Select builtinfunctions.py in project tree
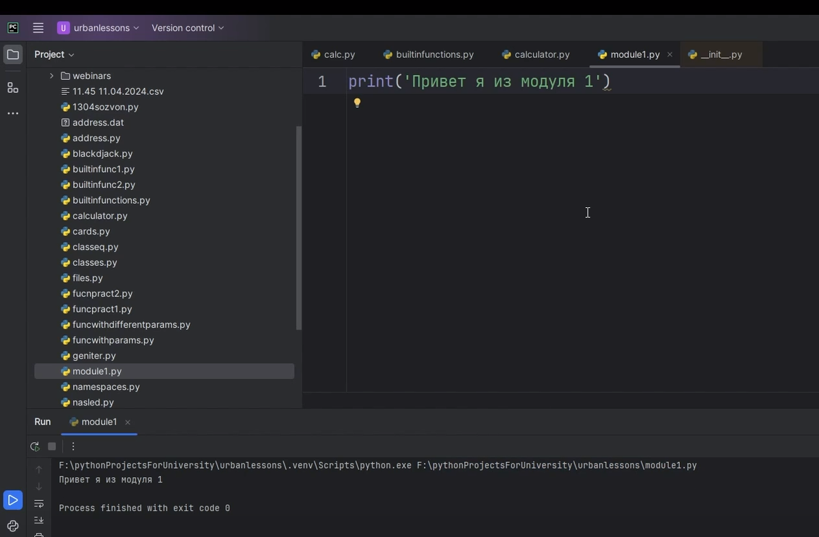819x537 pixels. pyautogui.click(x=105, y=200)
